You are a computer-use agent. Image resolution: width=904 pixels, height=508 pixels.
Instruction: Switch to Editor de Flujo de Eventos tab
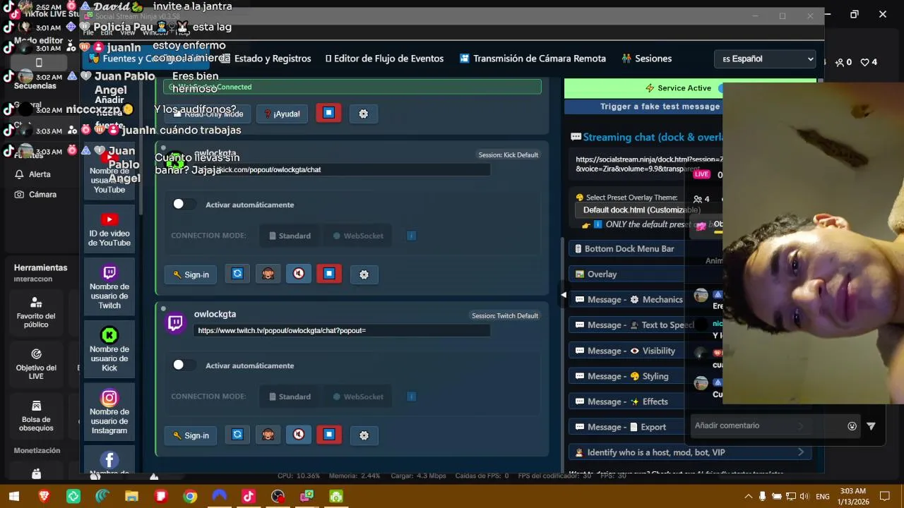(x=384, y=59)
